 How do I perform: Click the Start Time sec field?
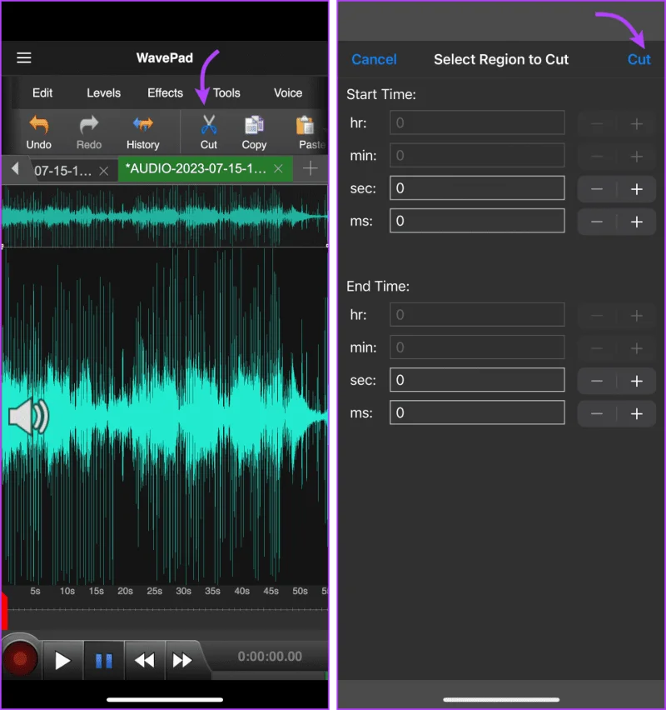[x=477, y=187]
